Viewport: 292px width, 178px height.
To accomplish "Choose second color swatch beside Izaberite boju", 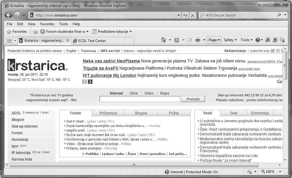I will click(x=278, y=51).
